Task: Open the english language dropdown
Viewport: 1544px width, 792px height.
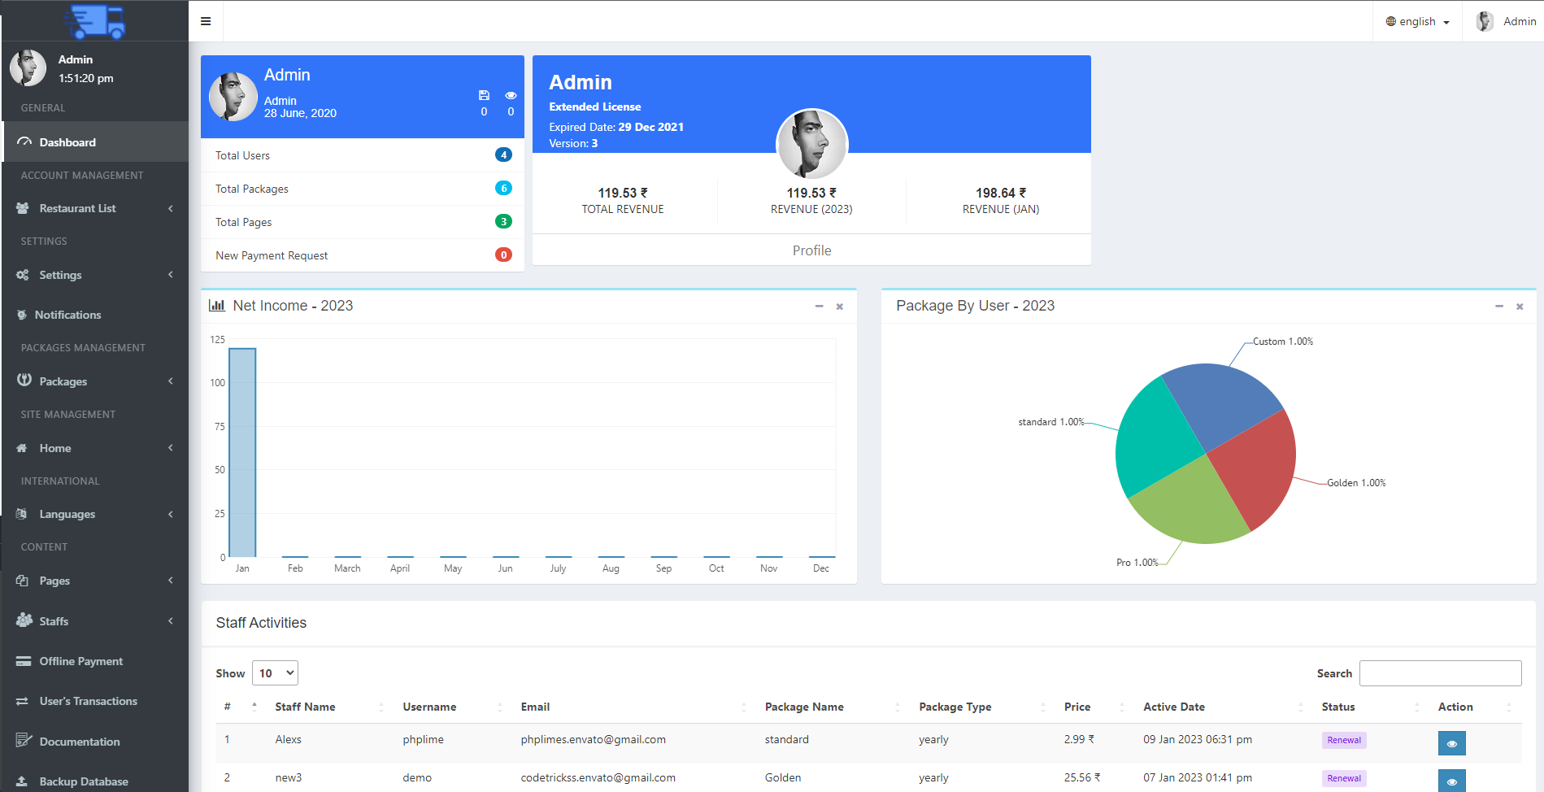Action: 1417,22
